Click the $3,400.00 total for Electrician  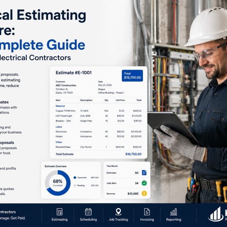[x=136, y=131]
